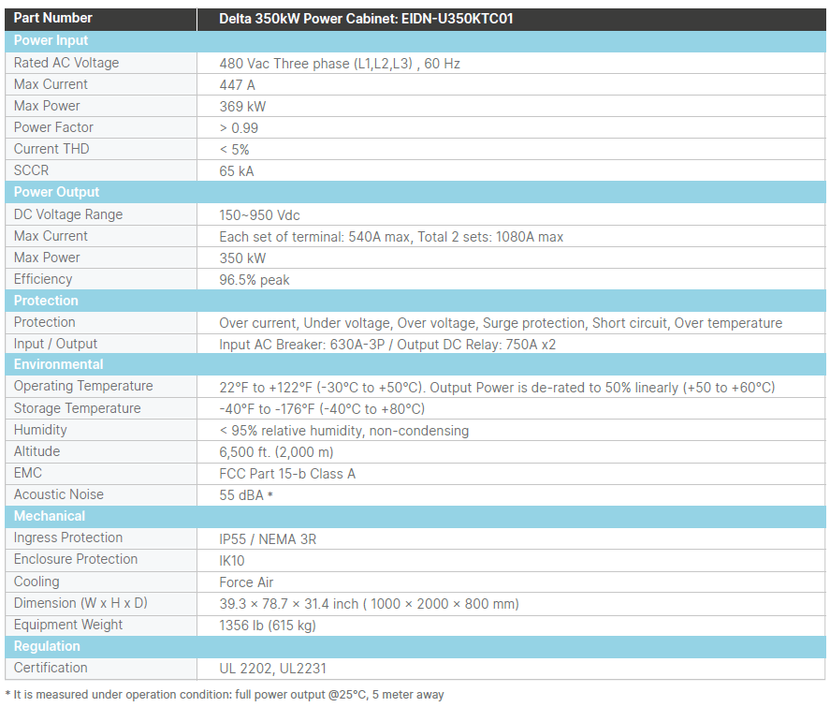This screenshot has height=707, width=830.
Task: Select the "Certification" label
Action: (51, 668)
